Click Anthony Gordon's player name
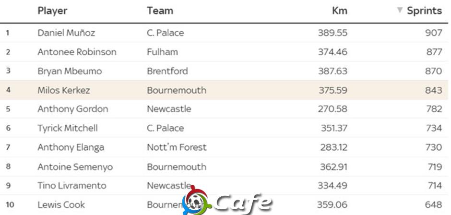 [73, 109]
